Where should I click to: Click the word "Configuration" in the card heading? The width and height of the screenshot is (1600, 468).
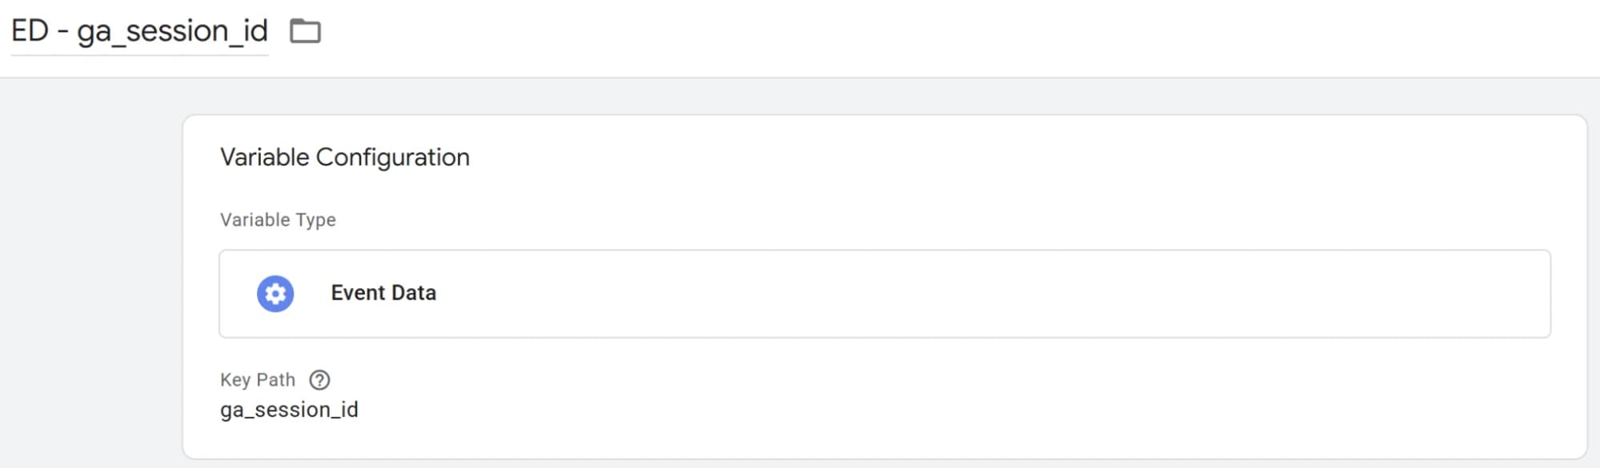pos(393,158)
